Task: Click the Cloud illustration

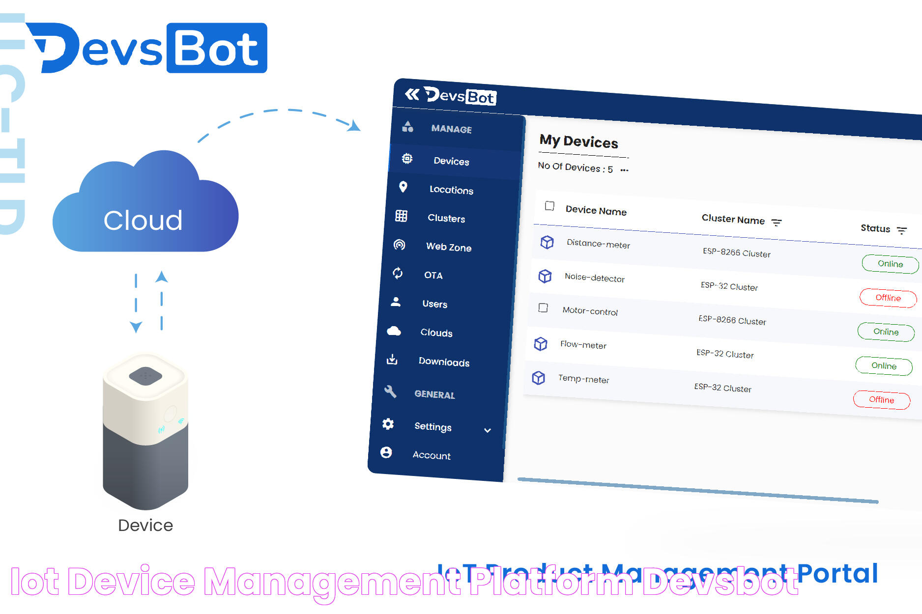Action: tap(145, 201)
